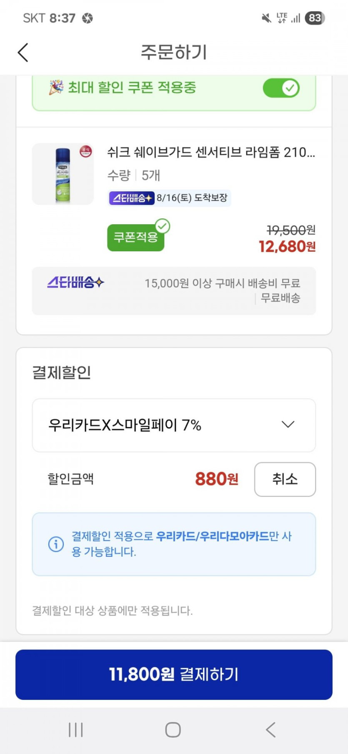Viewport: 348px width, 754px height.
Task: Tap the 주문하기 page title
Action: pos(174,53)
